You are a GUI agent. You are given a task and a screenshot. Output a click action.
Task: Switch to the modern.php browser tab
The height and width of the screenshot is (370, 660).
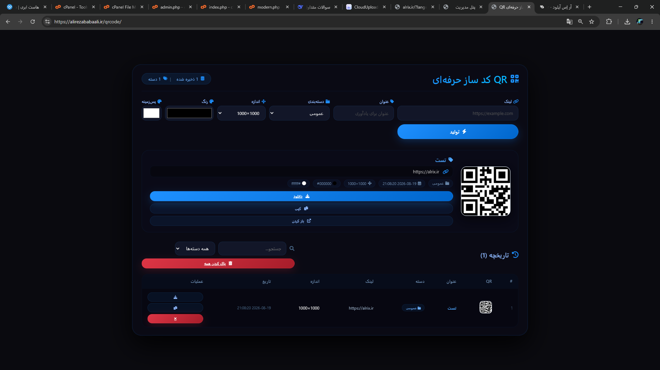click(x=269, y=7)
